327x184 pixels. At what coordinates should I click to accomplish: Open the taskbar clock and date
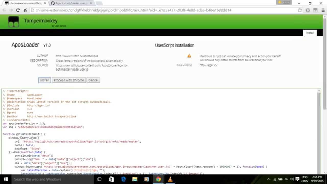(317, 179)
